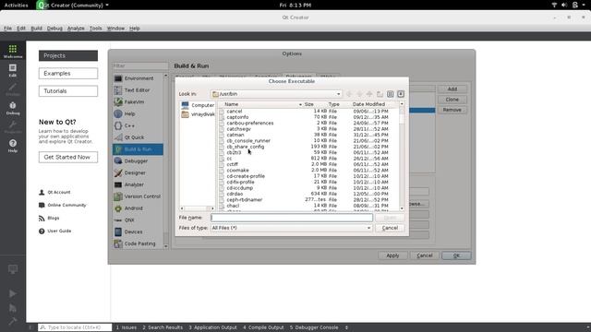Select Designer category in Options
The image size is (591, 332).
click(x=138, y=172)
